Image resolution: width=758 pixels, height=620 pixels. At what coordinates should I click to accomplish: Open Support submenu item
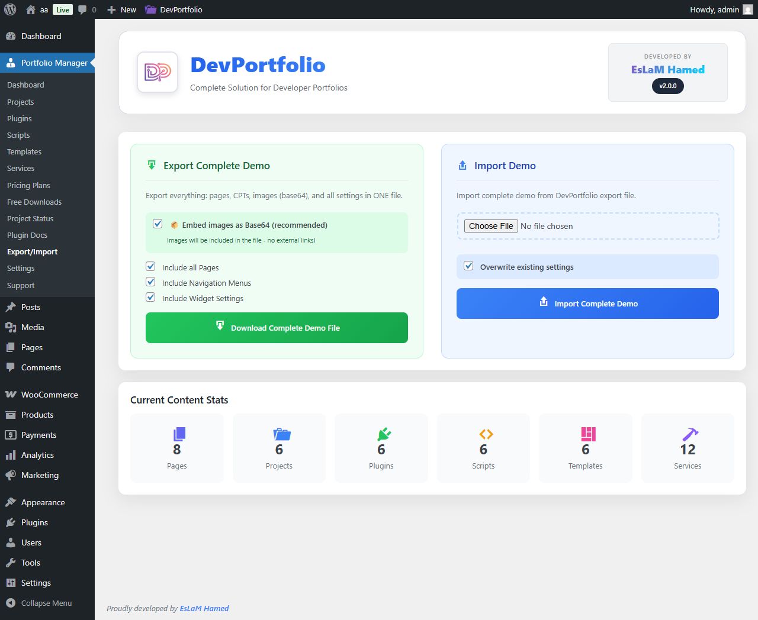click(x=21, y=285)
